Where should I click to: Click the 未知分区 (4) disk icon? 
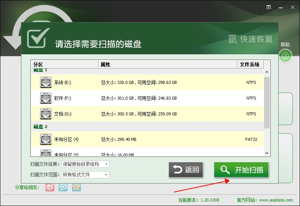coord(46,139)
